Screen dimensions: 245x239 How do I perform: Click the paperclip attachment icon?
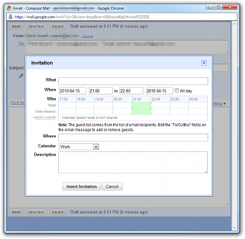click(x=21, y=76)
